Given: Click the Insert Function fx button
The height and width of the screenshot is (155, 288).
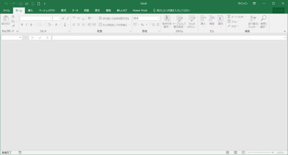Looking at the screenshot, I should (x=47, y=38).
